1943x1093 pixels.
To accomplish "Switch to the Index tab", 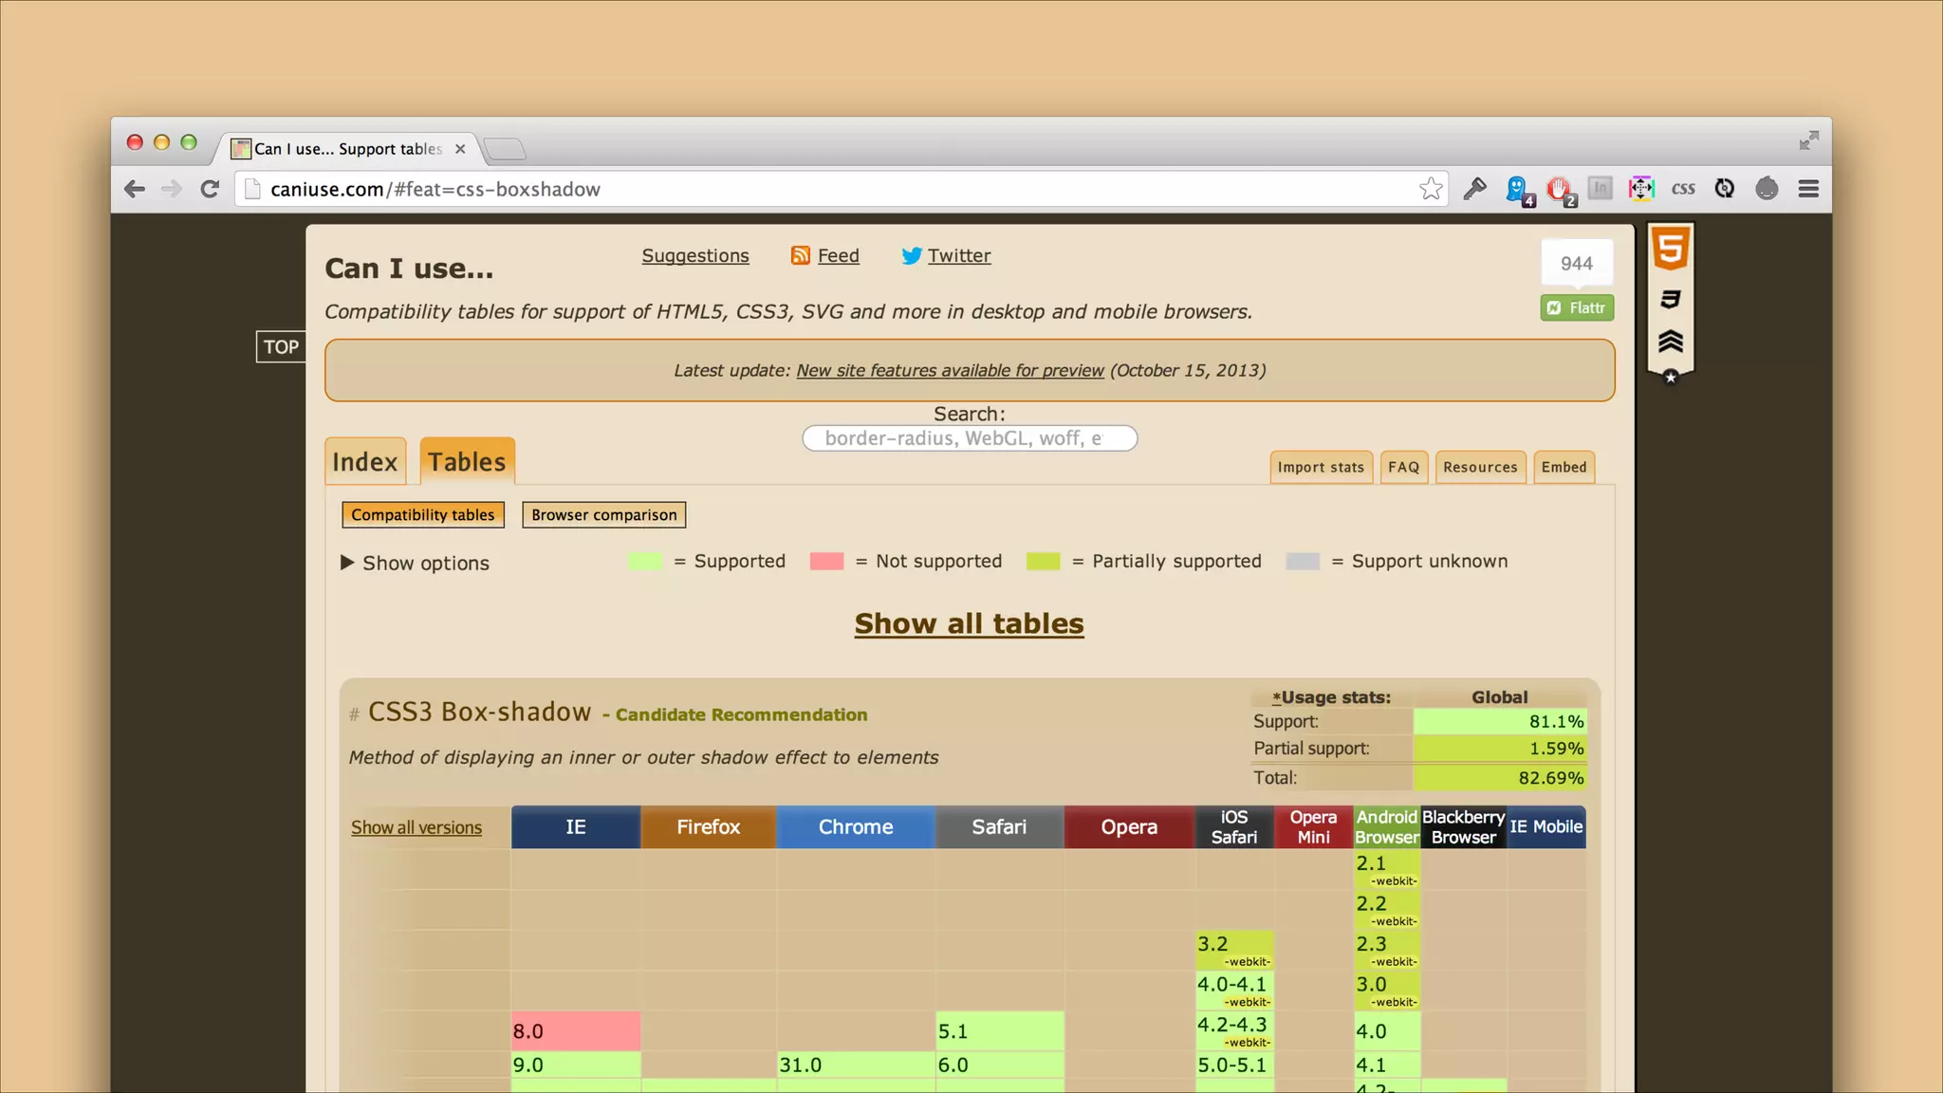I will [365, 462].
